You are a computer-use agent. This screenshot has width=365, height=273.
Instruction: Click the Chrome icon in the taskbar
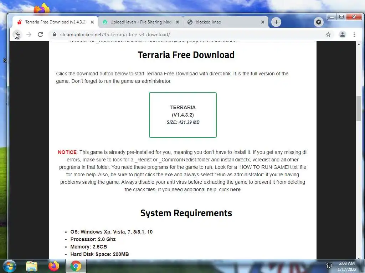point(76,266)
